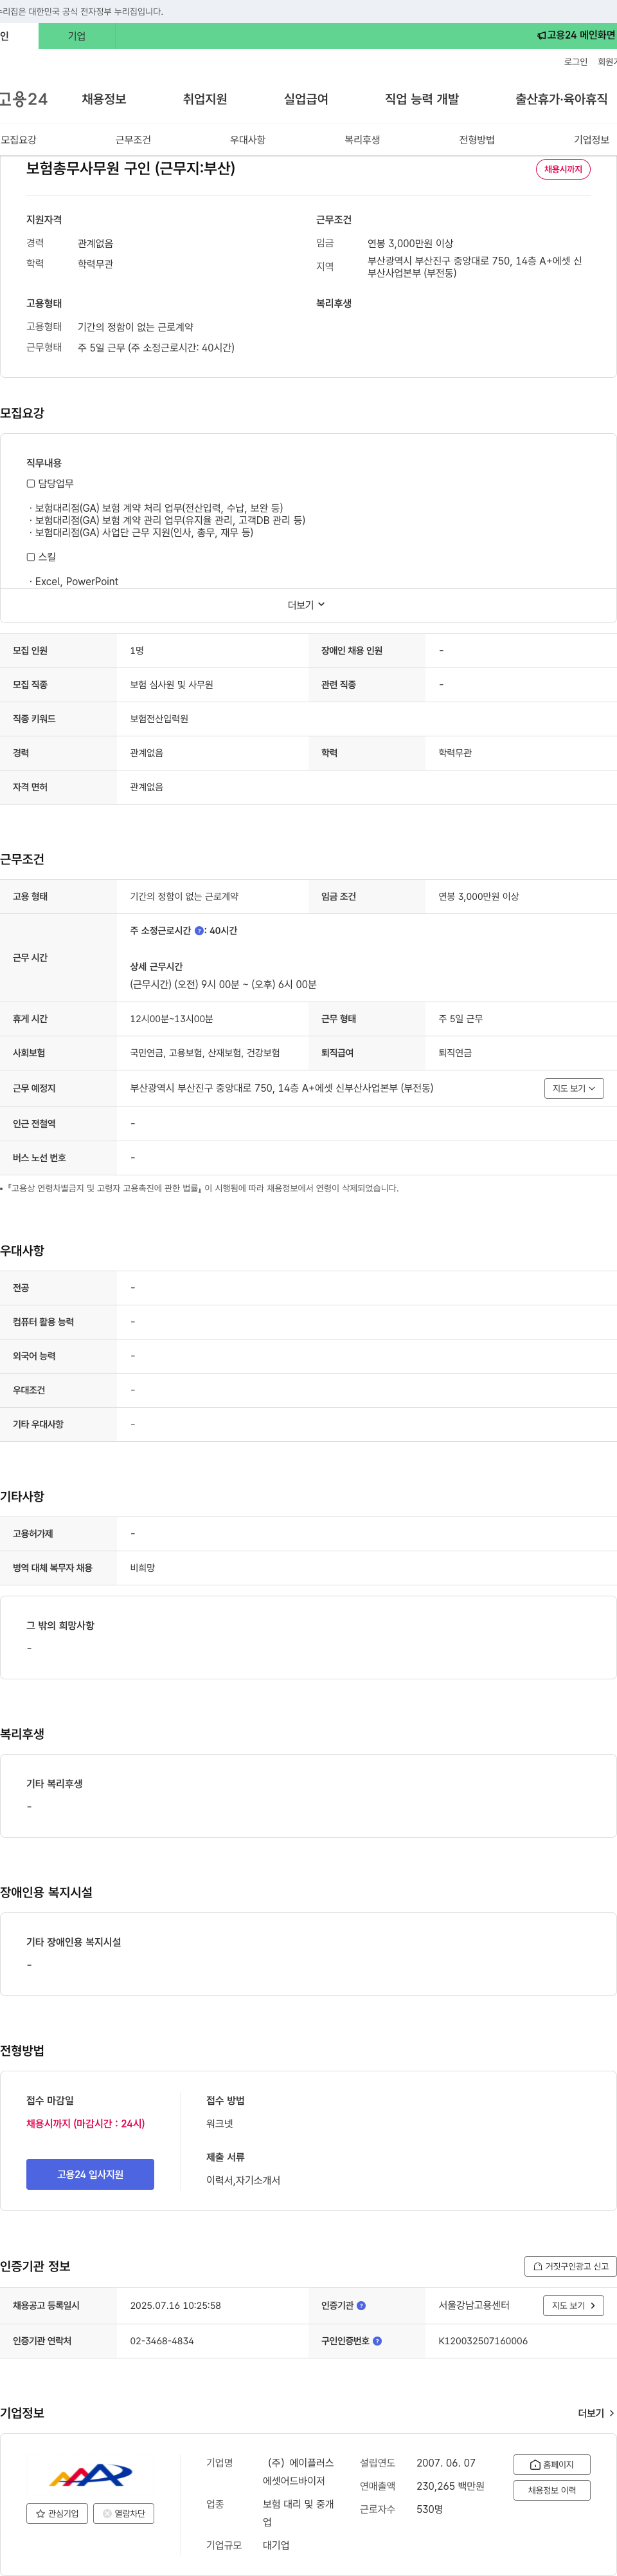Click the 근무 예정지 address text
The height and width of the screenshot is (2576, 617).
click(x=282, y=1088)
